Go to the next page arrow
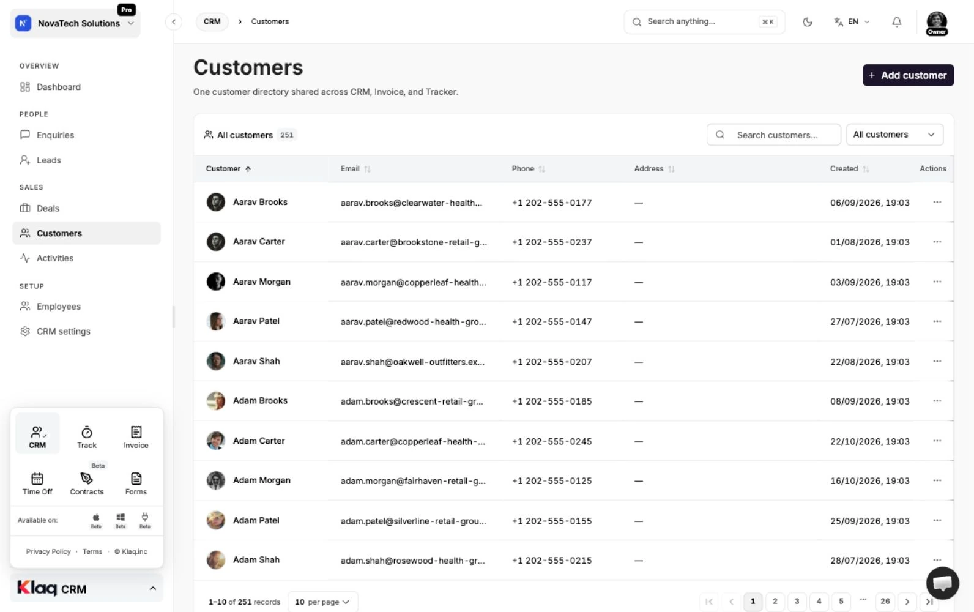This screenshot has width=974, height=612. click(x=907, y=602)
